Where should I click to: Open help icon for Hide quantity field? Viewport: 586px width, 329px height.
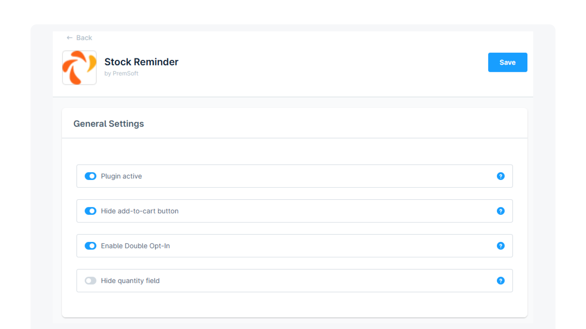coord(501,281)
